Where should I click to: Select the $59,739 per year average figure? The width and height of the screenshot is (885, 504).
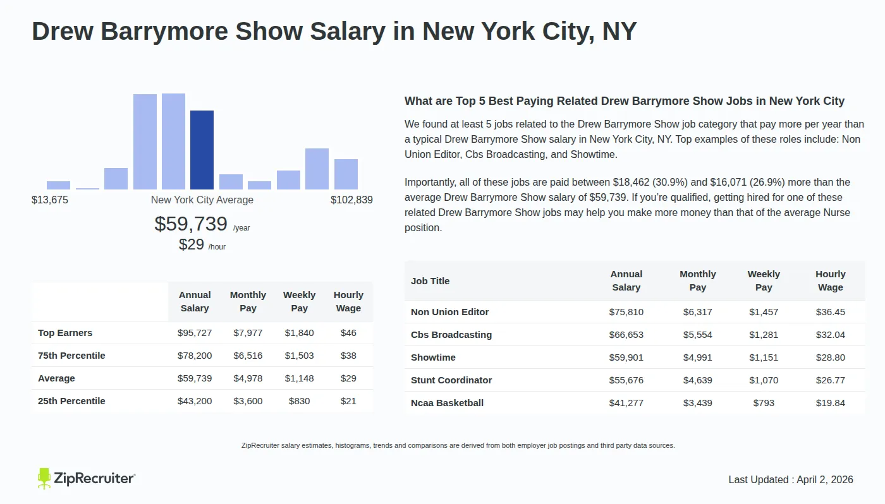192,223
